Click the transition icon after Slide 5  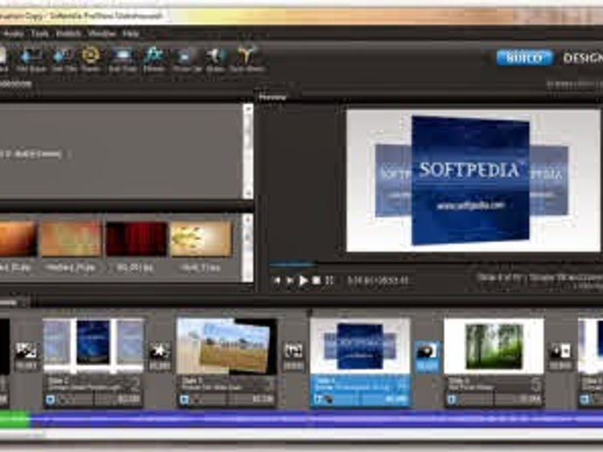(560, 350)
